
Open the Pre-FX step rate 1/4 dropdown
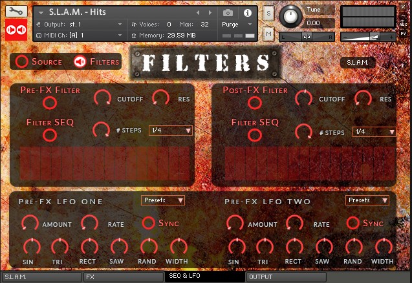[x=170, y=131]
